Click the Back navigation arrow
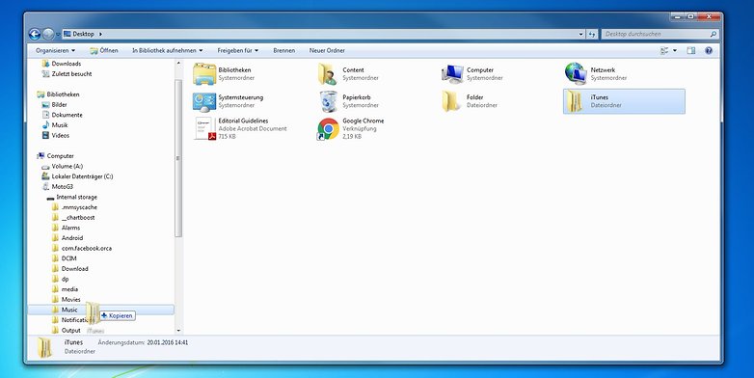Viewport: 754px width, 378px height. coord(35,34)
